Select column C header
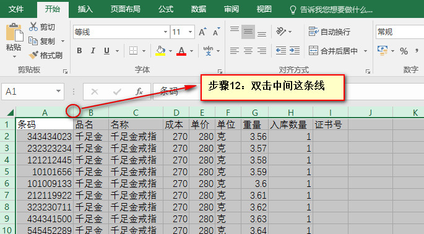 (x=136, y=112)
